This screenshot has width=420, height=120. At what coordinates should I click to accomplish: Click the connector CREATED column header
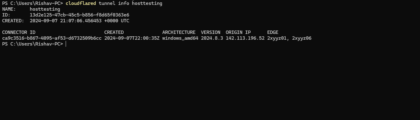[x=114, y=32]
